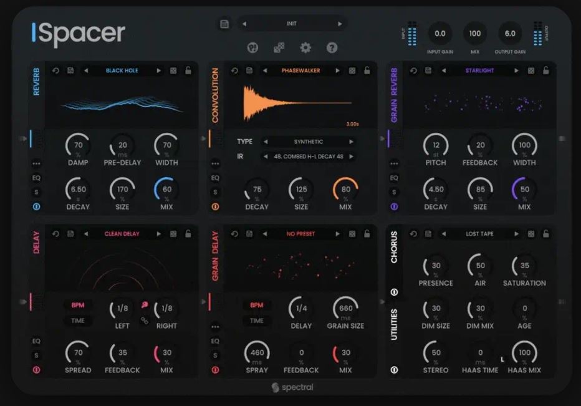Click the Reverb MIX knob
Image resolution: width=581 pixels, height=406 pixels.
coord(166,189)
